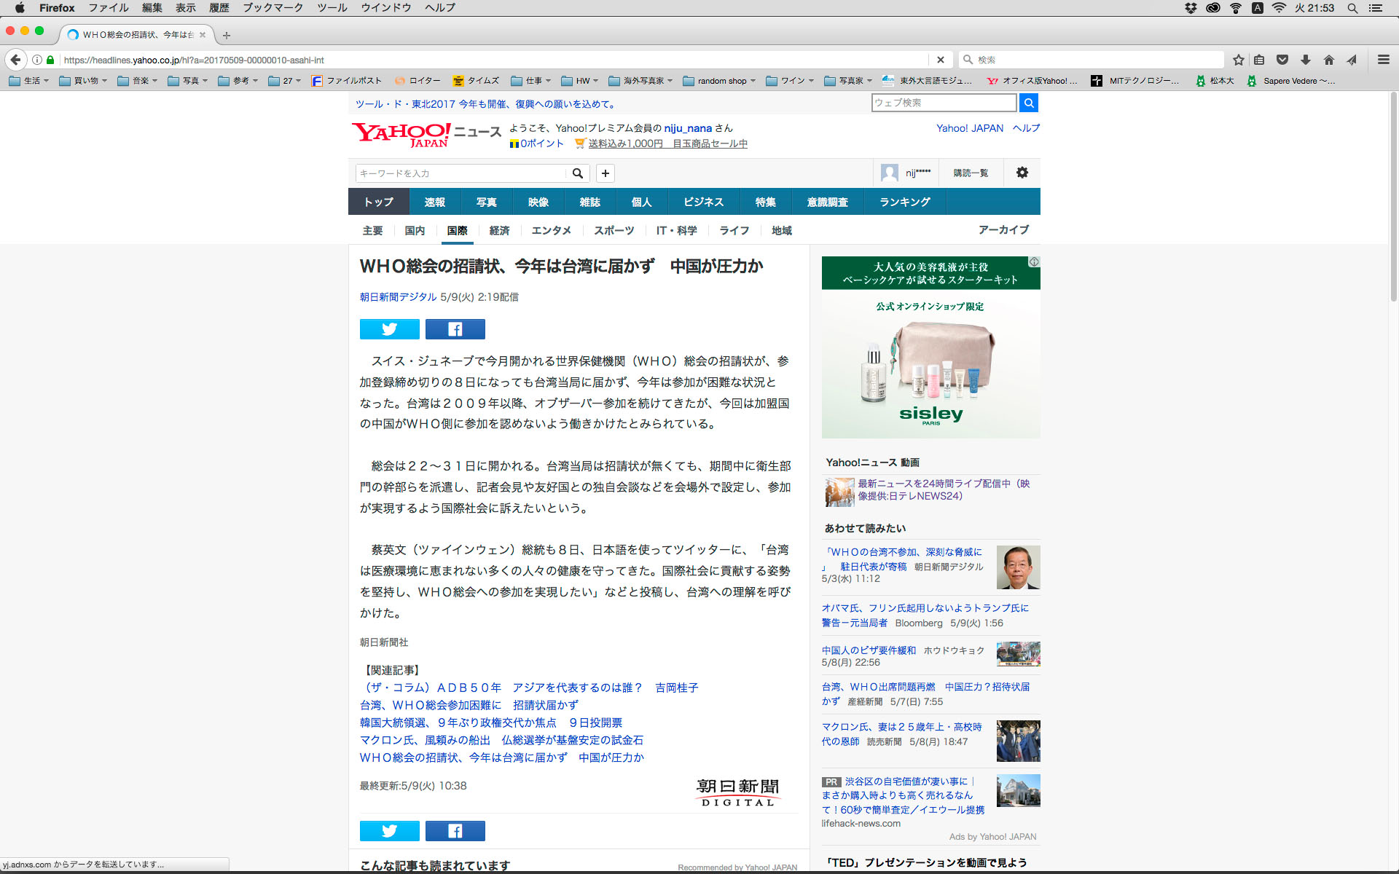Open Yahoo news settings gear icon
Image resolution: width=1399 pixels, height=874 pixels.
tap(1022, 173)
